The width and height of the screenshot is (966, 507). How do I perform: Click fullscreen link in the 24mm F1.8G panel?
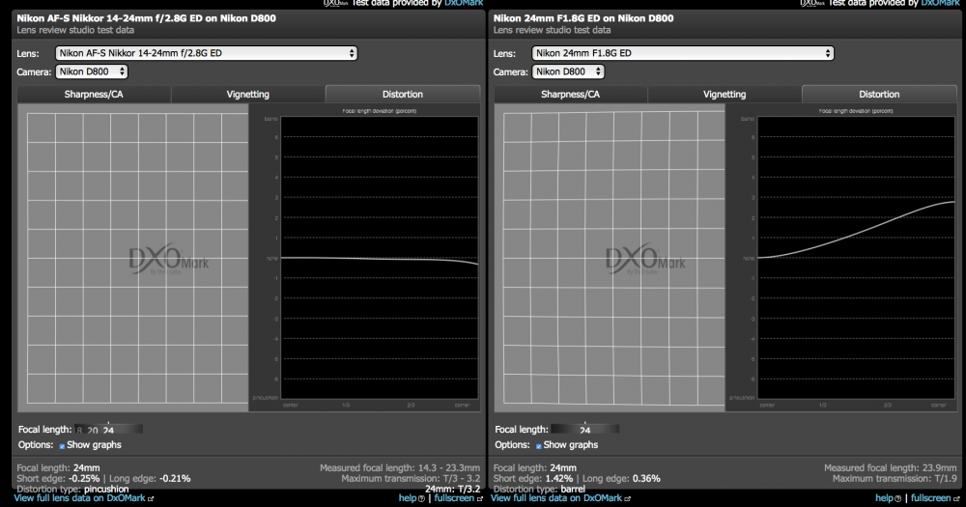[x=934, y=497]
